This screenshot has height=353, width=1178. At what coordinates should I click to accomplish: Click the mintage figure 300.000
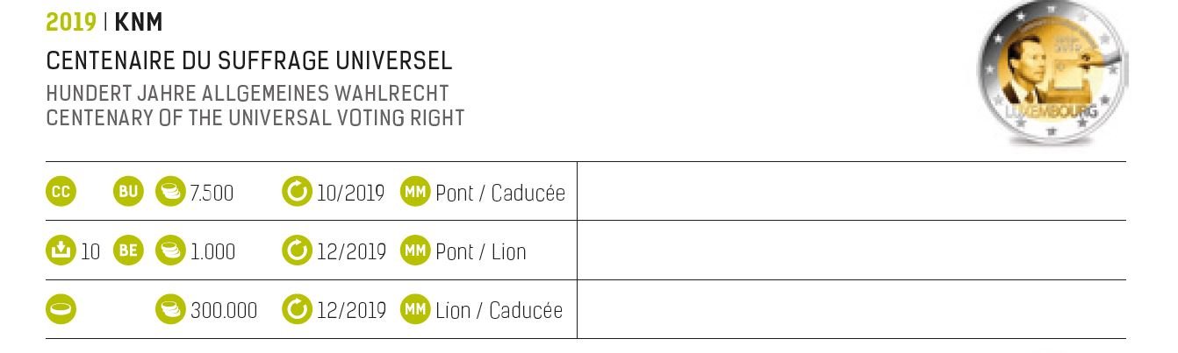coord(224,310)
